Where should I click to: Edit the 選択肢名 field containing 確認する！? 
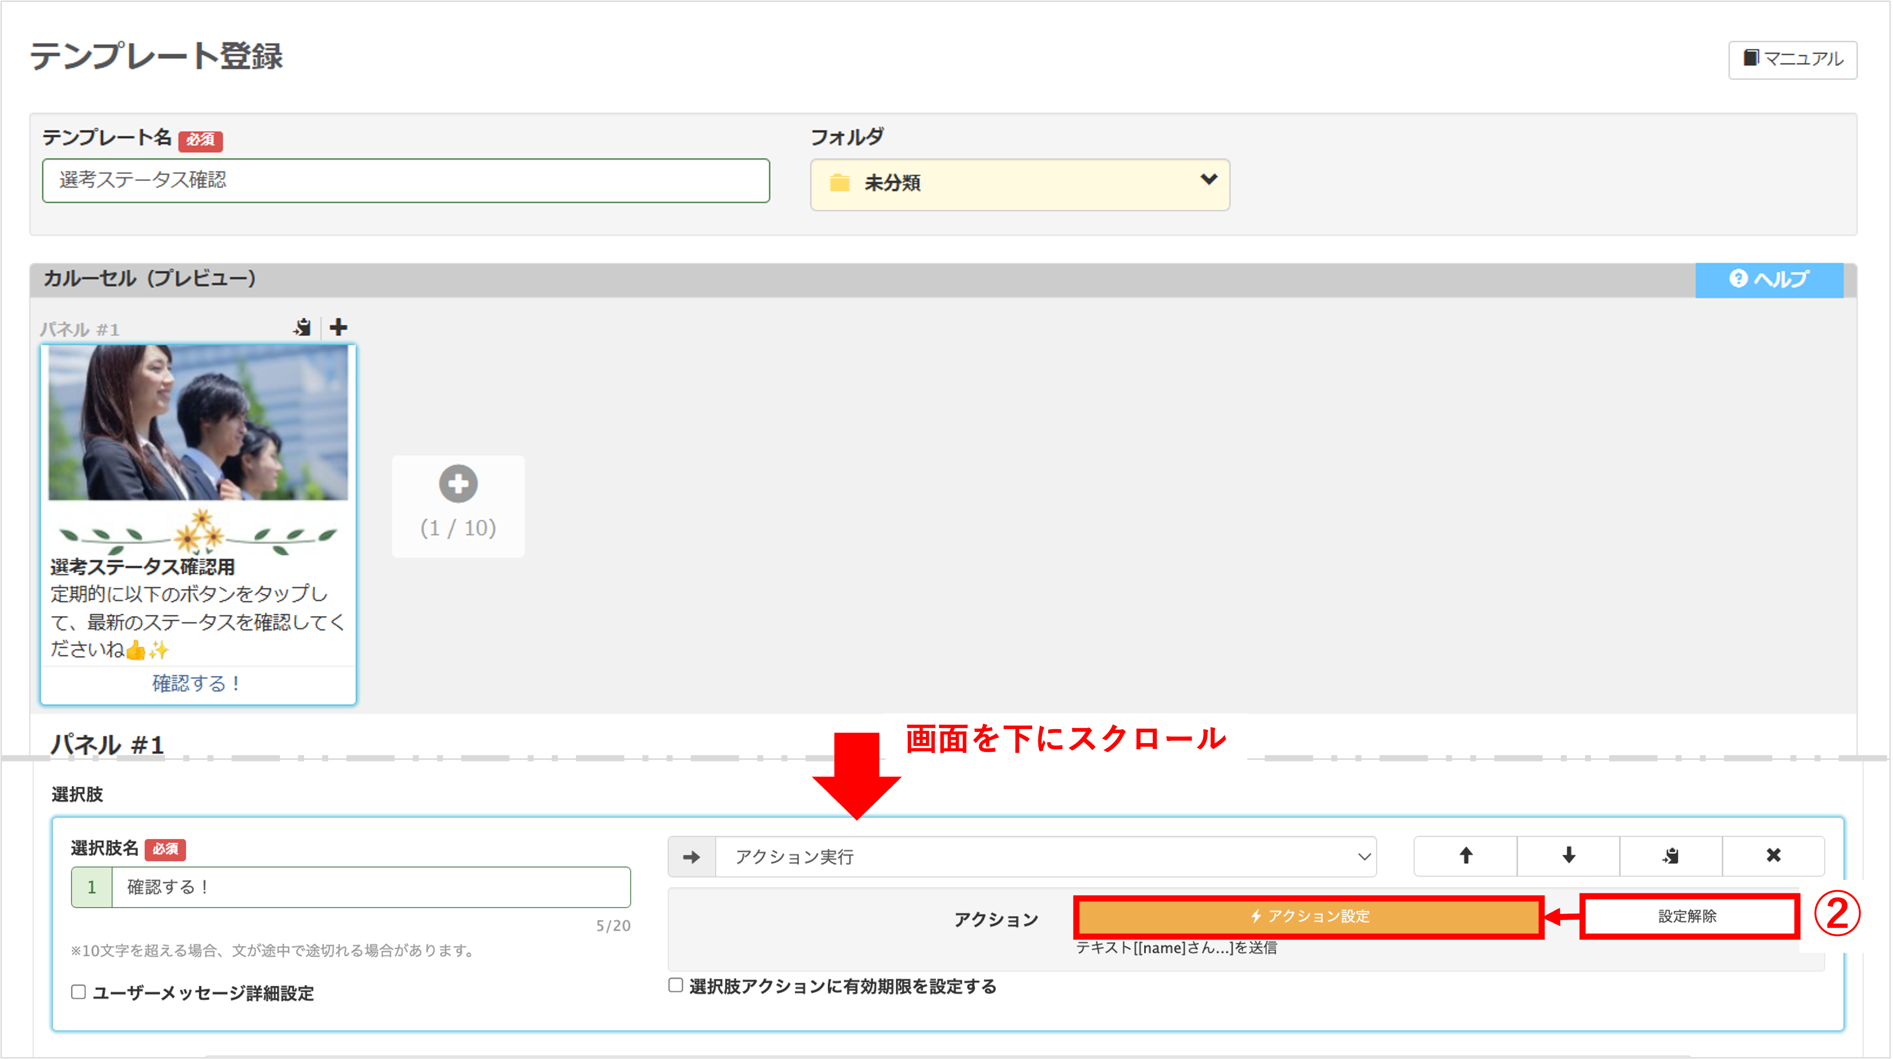pos(370,888)
